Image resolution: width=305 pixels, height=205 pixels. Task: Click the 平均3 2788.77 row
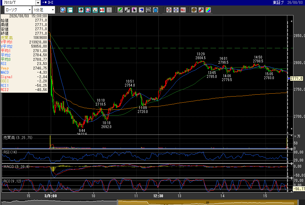[x=24, y=59]
